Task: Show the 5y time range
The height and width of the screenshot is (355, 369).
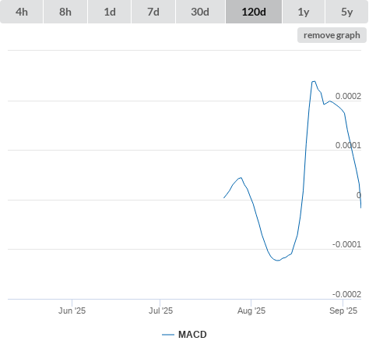Action: (347, 12)
